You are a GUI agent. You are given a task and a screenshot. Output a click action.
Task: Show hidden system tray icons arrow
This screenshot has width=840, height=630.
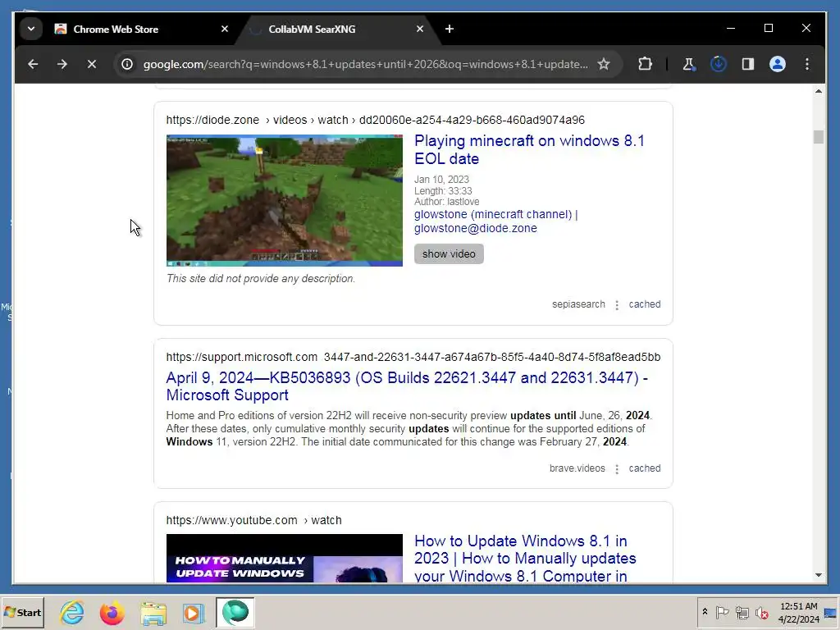705,612
